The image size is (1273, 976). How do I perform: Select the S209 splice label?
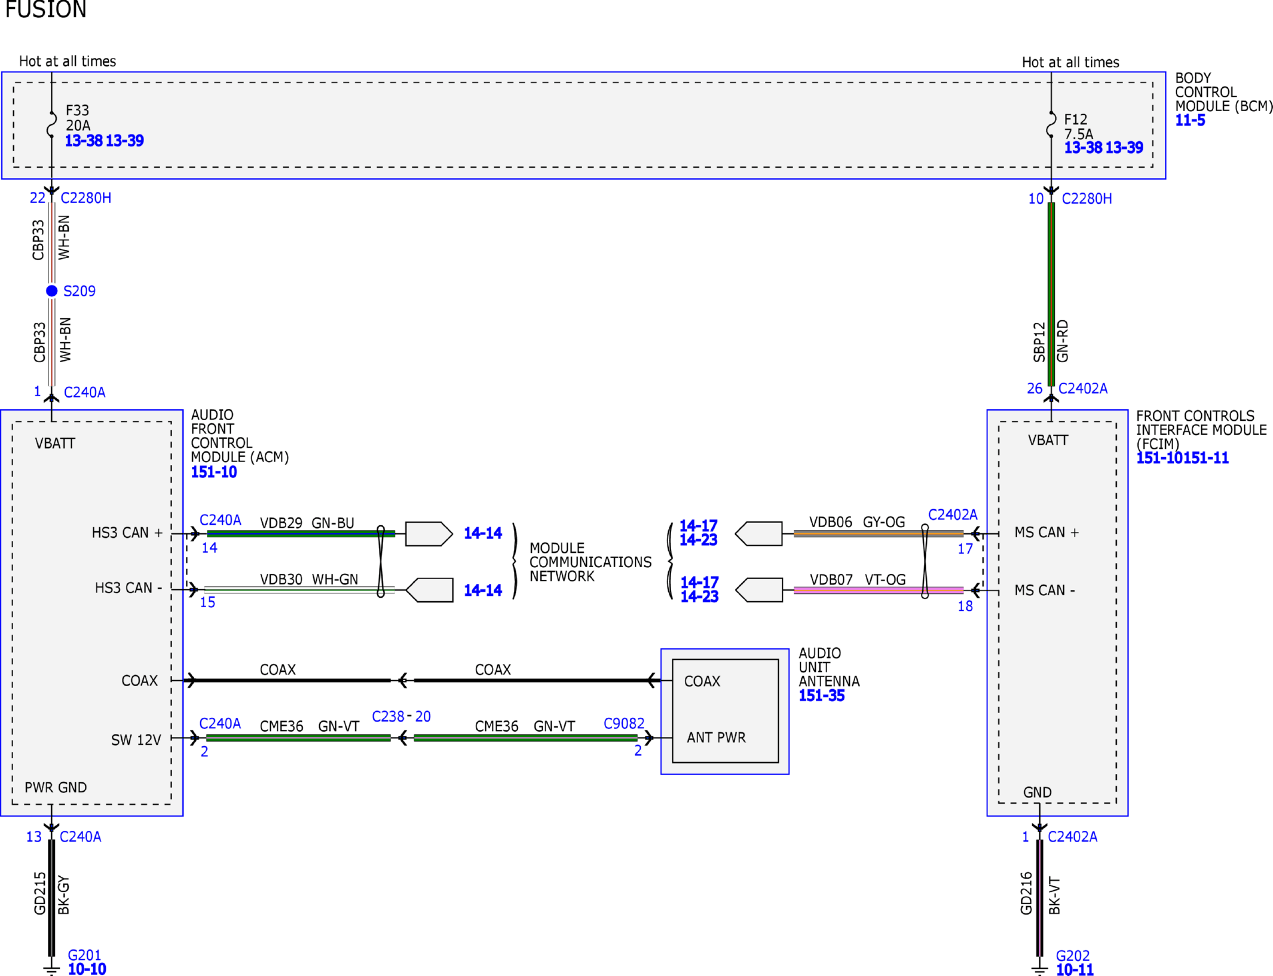pos(79,291)
